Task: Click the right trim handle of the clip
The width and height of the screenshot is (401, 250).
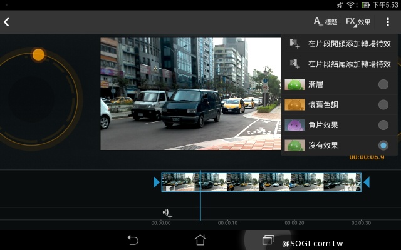Action: tap(367, 182)
